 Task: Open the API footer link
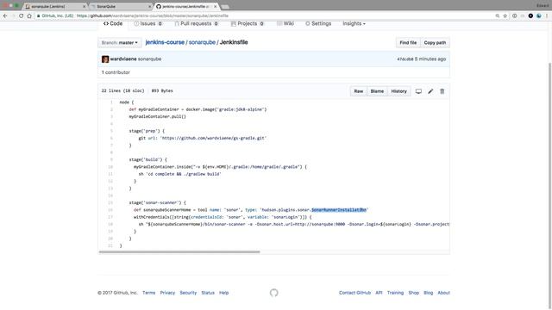[x=379, y=293]
